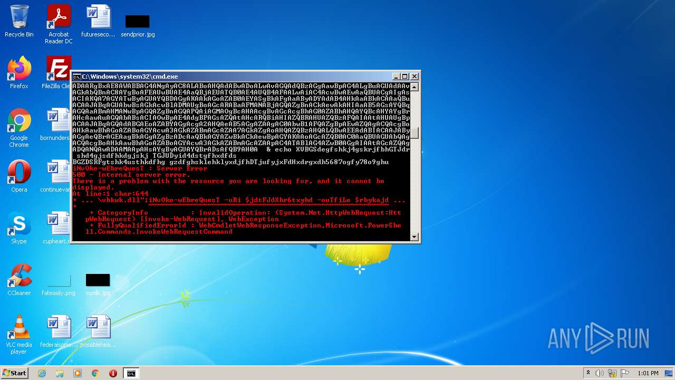
Task: Open Opera from the taskbar
Action: [113, 373]
